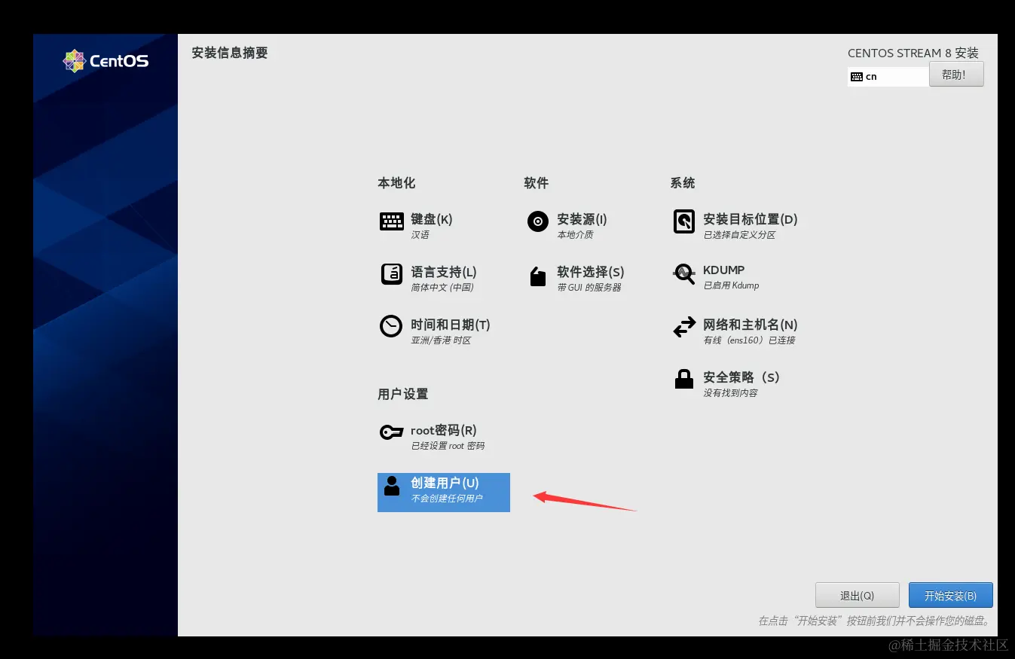The height and width of the screenshot is (659, 1015).
Task: Select the KDUMP magnifier icon
Action: click(683, 274)
